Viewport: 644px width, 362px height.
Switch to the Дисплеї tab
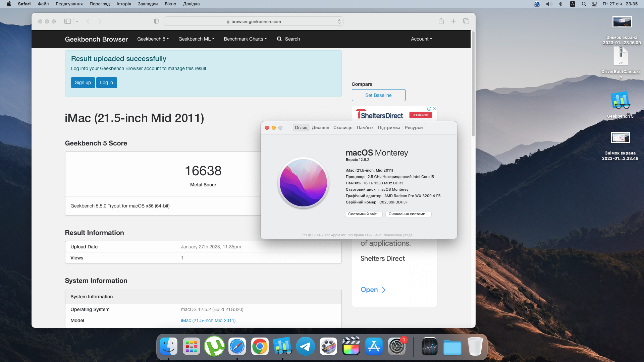[320, 128]
